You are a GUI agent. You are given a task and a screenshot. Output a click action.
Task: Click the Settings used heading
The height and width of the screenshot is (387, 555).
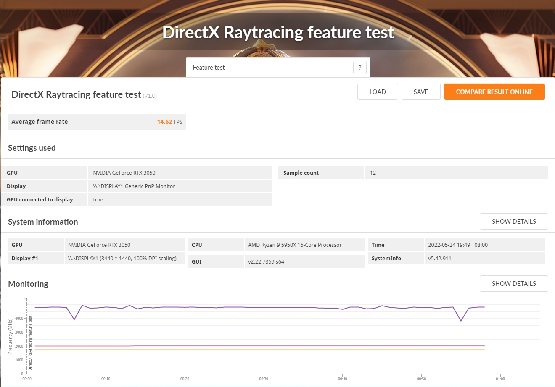[32, 148]
